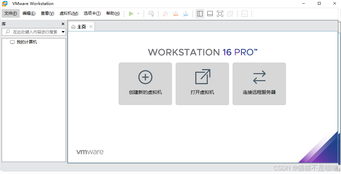This screenshot has height=174, width=341.
Task: Click 连接远程服务器 tile
Action: pos(259,84)
